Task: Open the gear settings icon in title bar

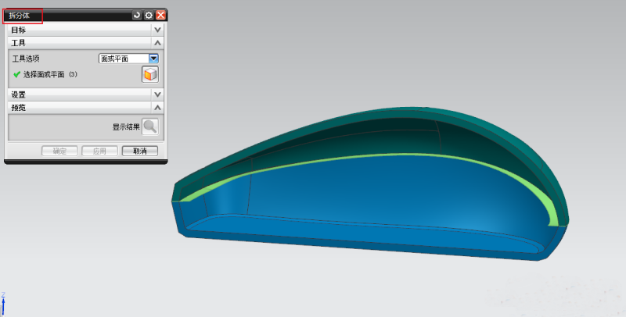Action: [x=149, y=15]
